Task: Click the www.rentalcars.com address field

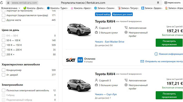Action: click(x=24, y=3)
